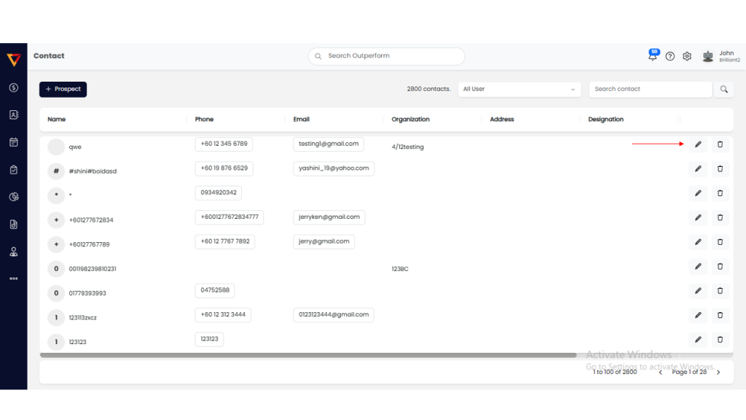This screenshot has height=420, width=746.
Task: Click the Search Outperform input field
Action: [386, 56]
